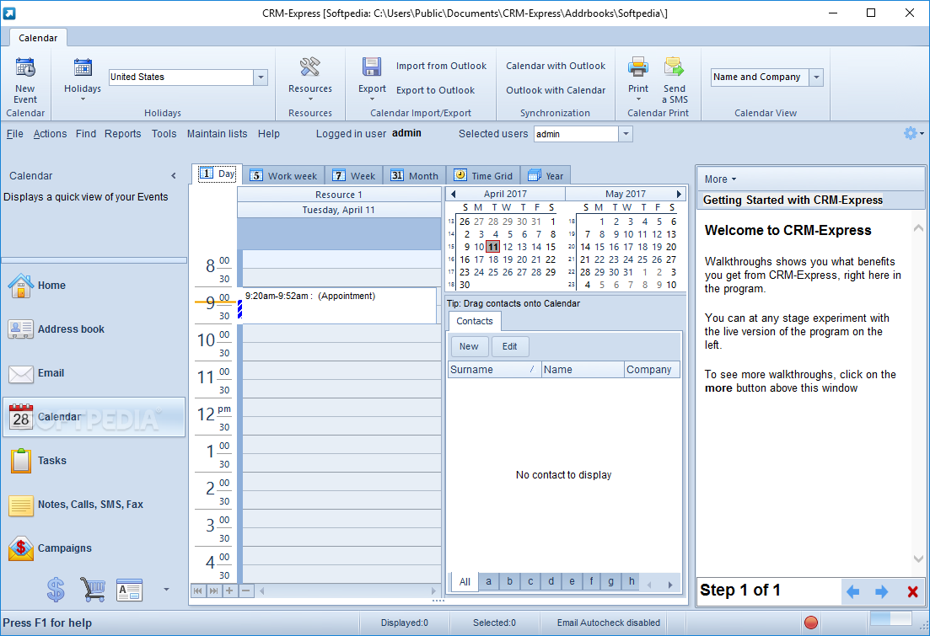Close the walkthrough with red X

pyautogui.click(x=913, y=591)
